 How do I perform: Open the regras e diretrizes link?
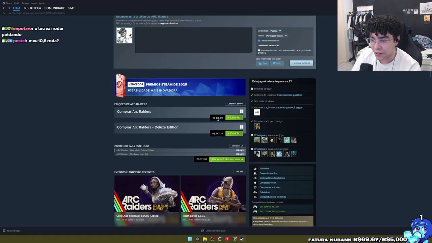169,23
